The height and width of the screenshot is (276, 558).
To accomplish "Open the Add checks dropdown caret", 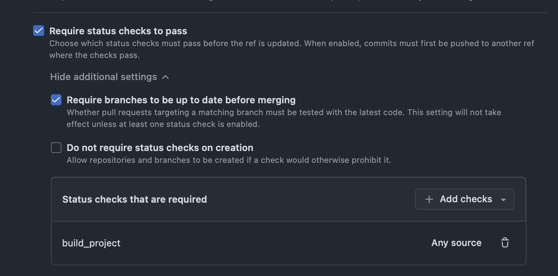I will 503,200.
